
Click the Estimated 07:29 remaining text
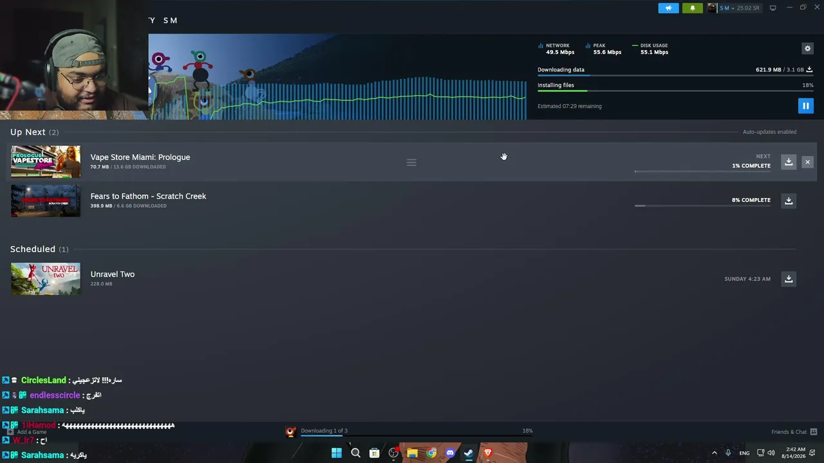[570, 106]
